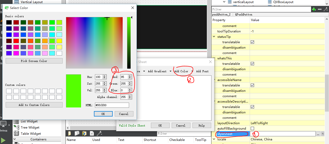Open the Action Editor wrench configure icon

tap(99, 133)
